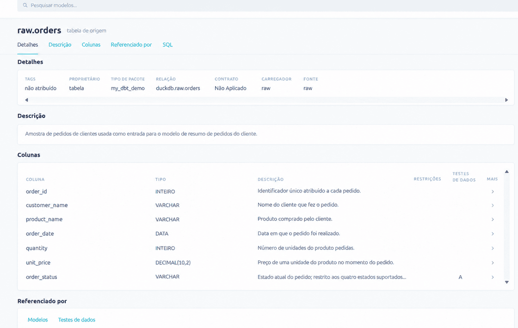This screenshot has width=518, height=328.
Task: Expand the quantity row chevron
Action: click(493, 248)
